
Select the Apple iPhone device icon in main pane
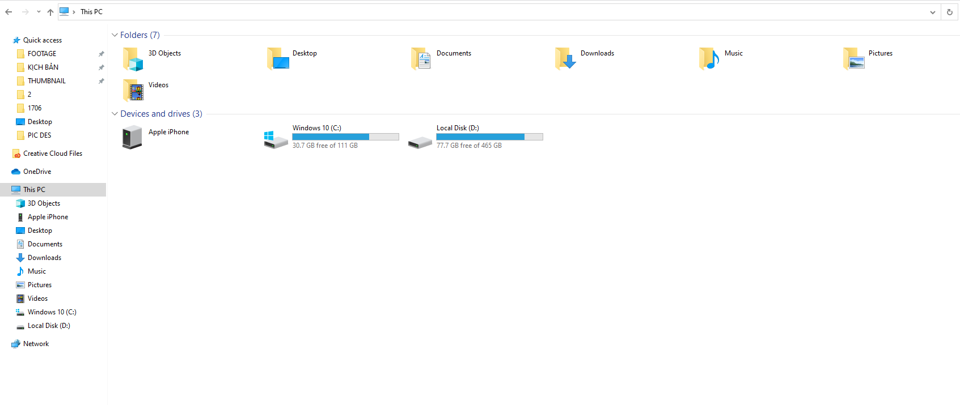[132, 137]
